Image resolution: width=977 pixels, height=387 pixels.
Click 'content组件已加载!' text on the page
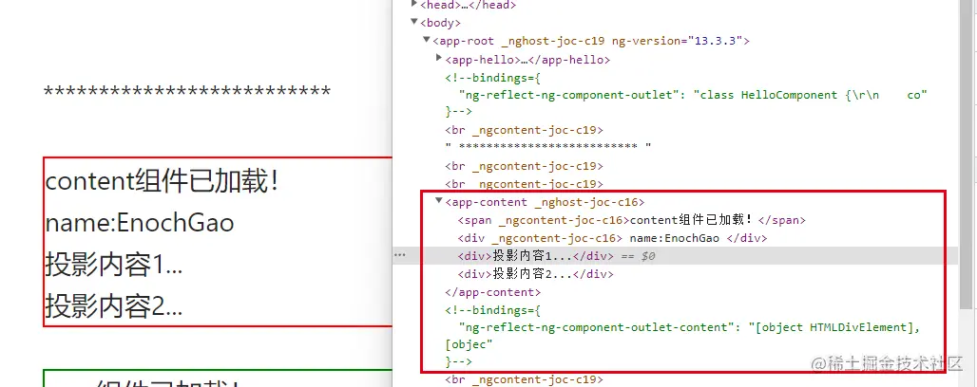coord(162,182)
